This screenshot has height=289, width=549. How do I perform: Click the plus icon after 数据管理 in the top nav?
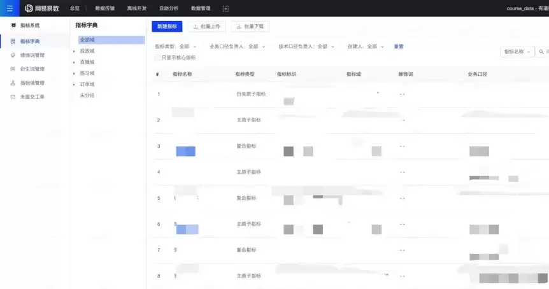[x=226, y=9]
